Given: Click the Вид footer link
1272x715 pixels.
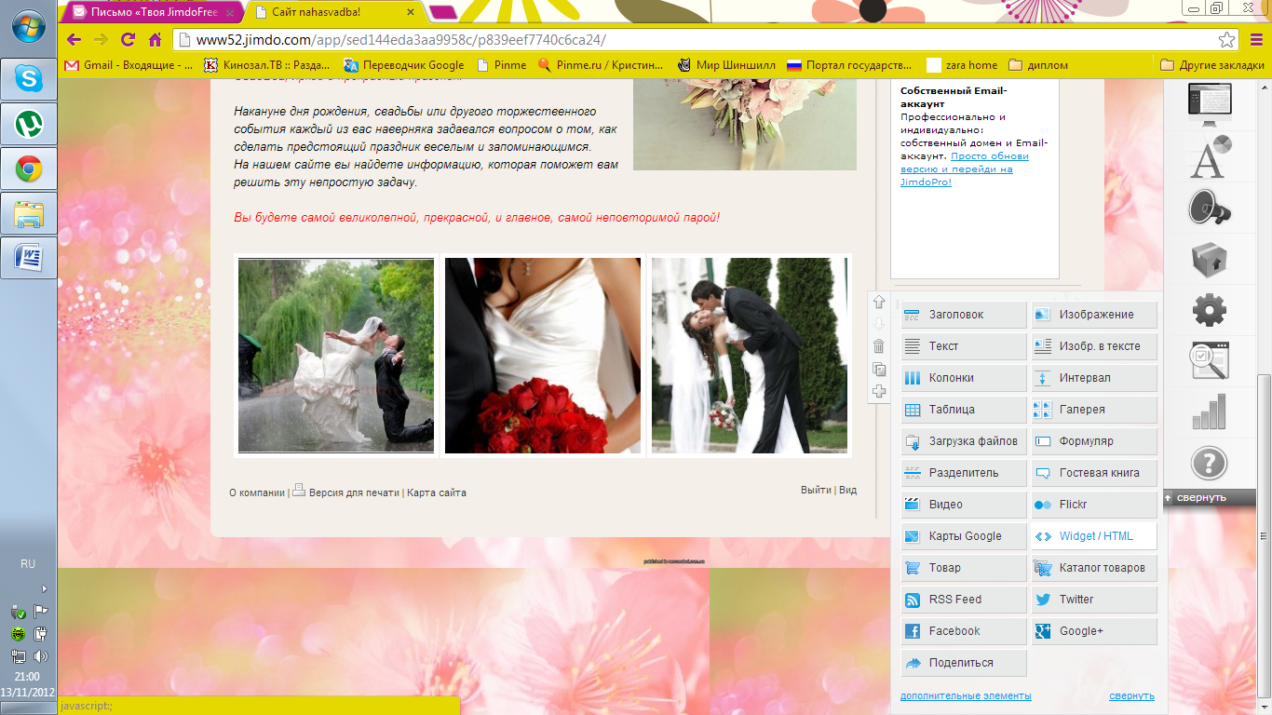Looking at the screenshot, I should [847, 490].
